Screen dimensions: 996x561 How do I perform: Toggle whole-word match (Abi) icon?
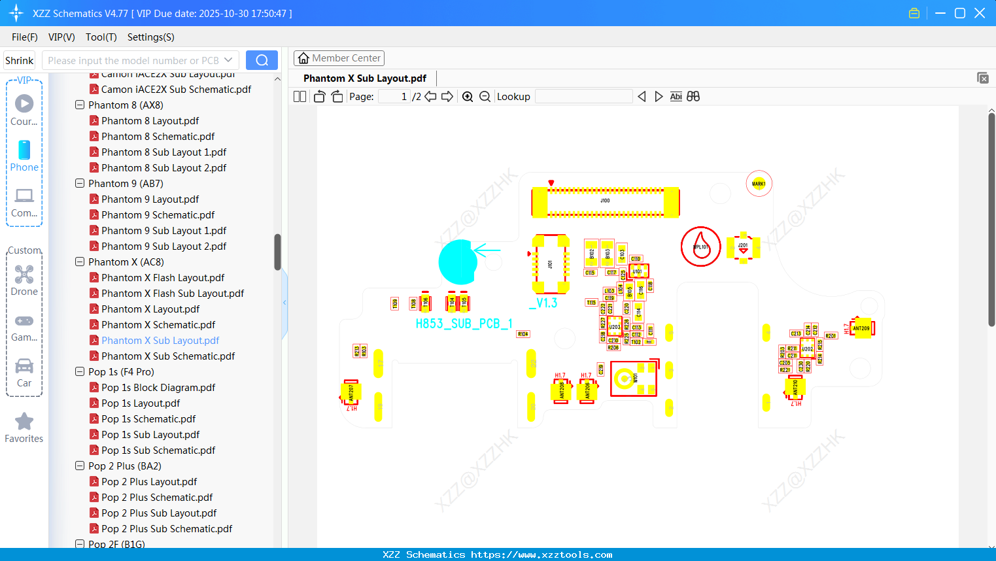[x=676, y=97]
